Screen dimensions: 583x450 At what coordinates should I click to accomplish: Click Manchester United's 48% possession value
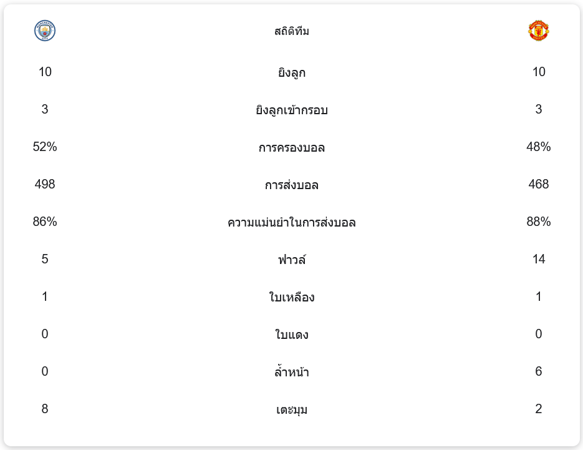coord(539,147)
